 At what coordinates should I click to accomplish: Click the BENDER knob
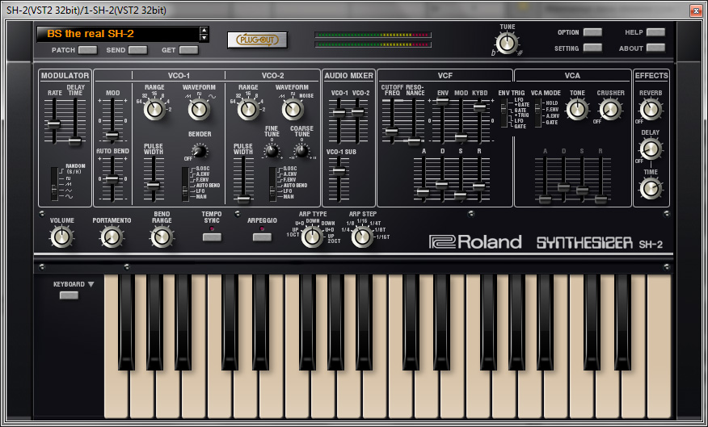click(199, 151)
